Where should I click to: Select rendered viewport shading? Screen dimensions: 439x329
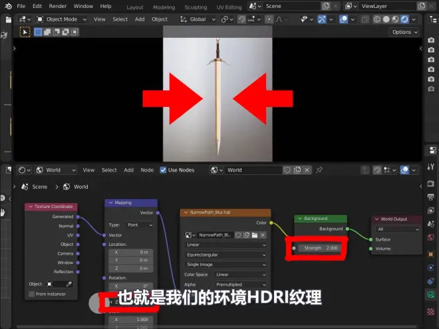pos(404,19)
